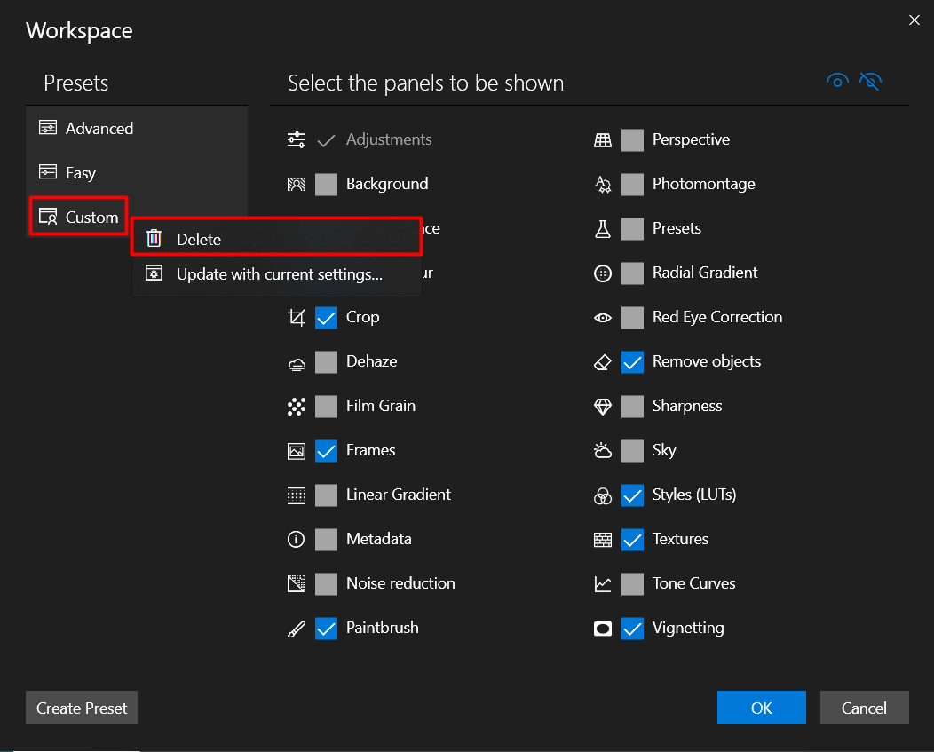The image size is (934, 752).
Task: Enable the Photomontage checkbox
Action: 633,185
